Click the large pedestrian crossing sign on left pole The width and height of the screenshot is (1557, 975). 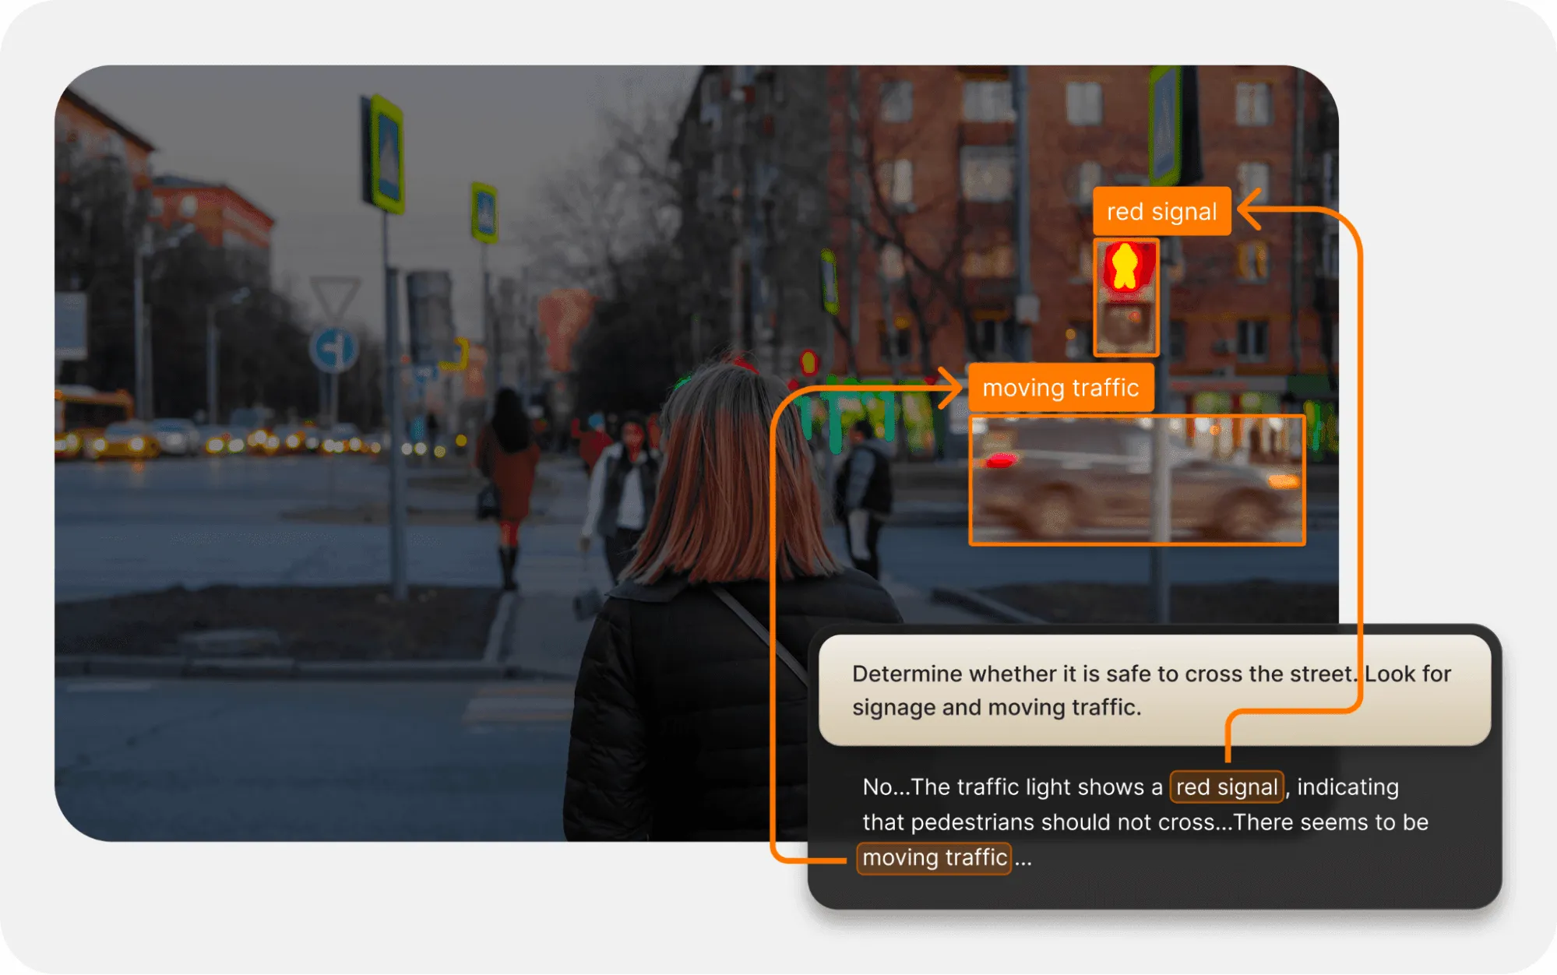coord(386,154)
